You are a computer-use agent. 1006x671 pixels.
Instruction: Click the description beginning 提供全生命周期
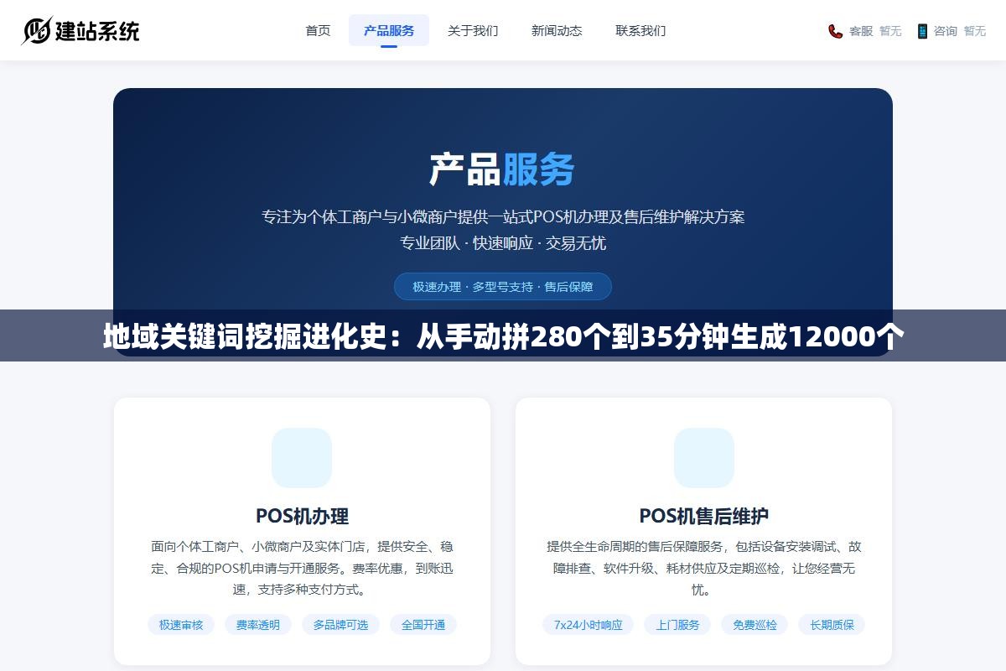click(704, 568)
